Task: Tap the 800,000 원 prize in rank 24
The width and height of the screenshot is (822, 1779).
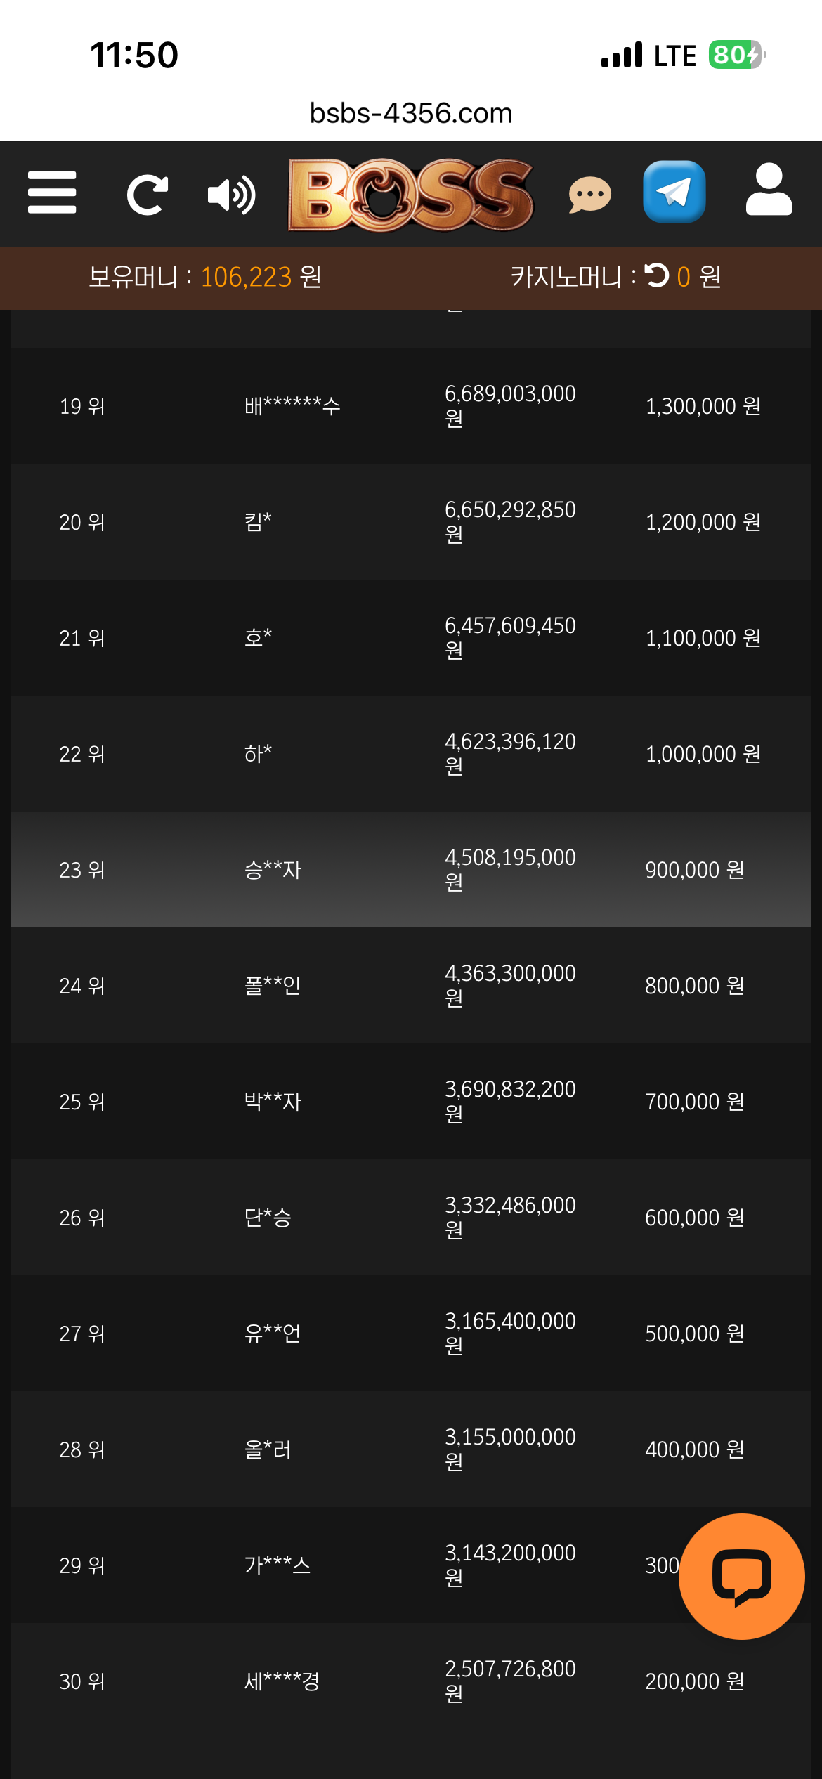Action: pos(694,986)
